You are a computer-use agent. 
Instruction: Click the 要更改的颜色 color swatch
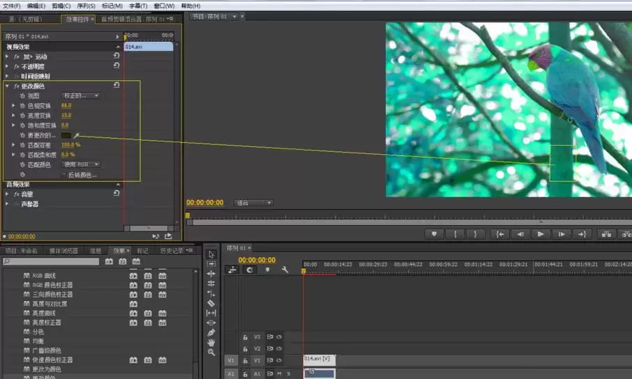pyautogui.click(x=66, y=134)
